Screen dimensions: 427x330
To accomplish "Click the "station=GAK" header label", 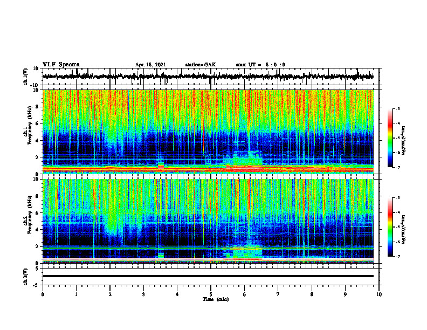I will (x=201, y=65).
